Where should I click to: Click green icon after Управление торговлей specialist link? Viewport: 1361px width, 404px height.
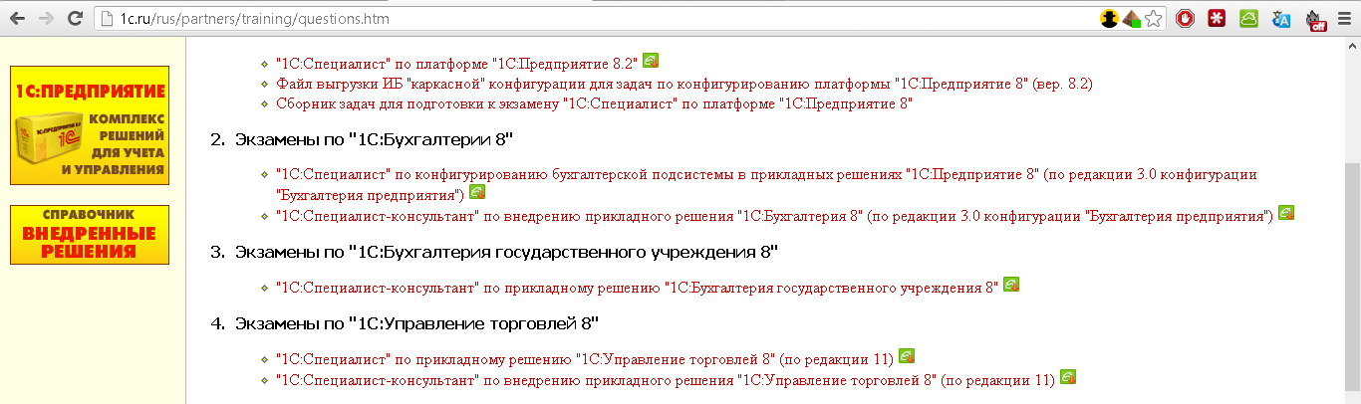click(907, 355)
